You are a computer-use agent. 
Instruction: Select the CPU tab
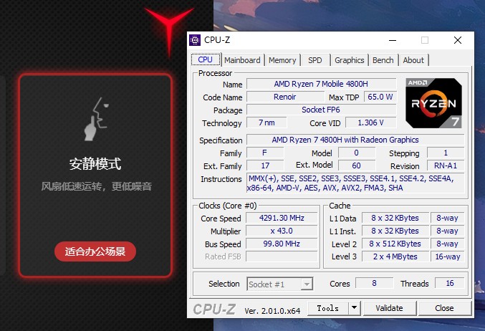205,60
